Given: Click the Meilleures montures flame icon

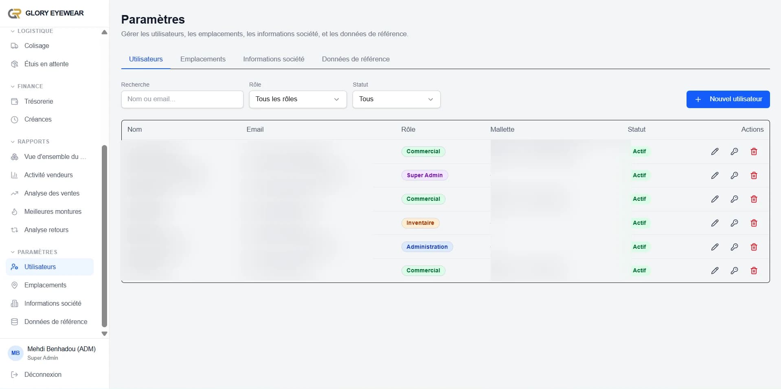Looking at the screenshot, I should click(x=15, y=212).
